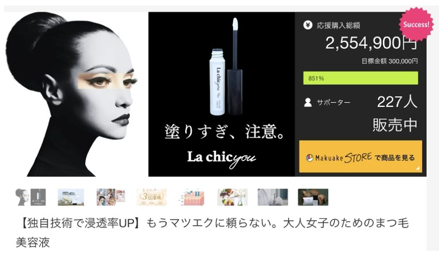The height and width of the screenshot is (260, 439).
Task: Click the supporter person icon
Action: point(307,102)
